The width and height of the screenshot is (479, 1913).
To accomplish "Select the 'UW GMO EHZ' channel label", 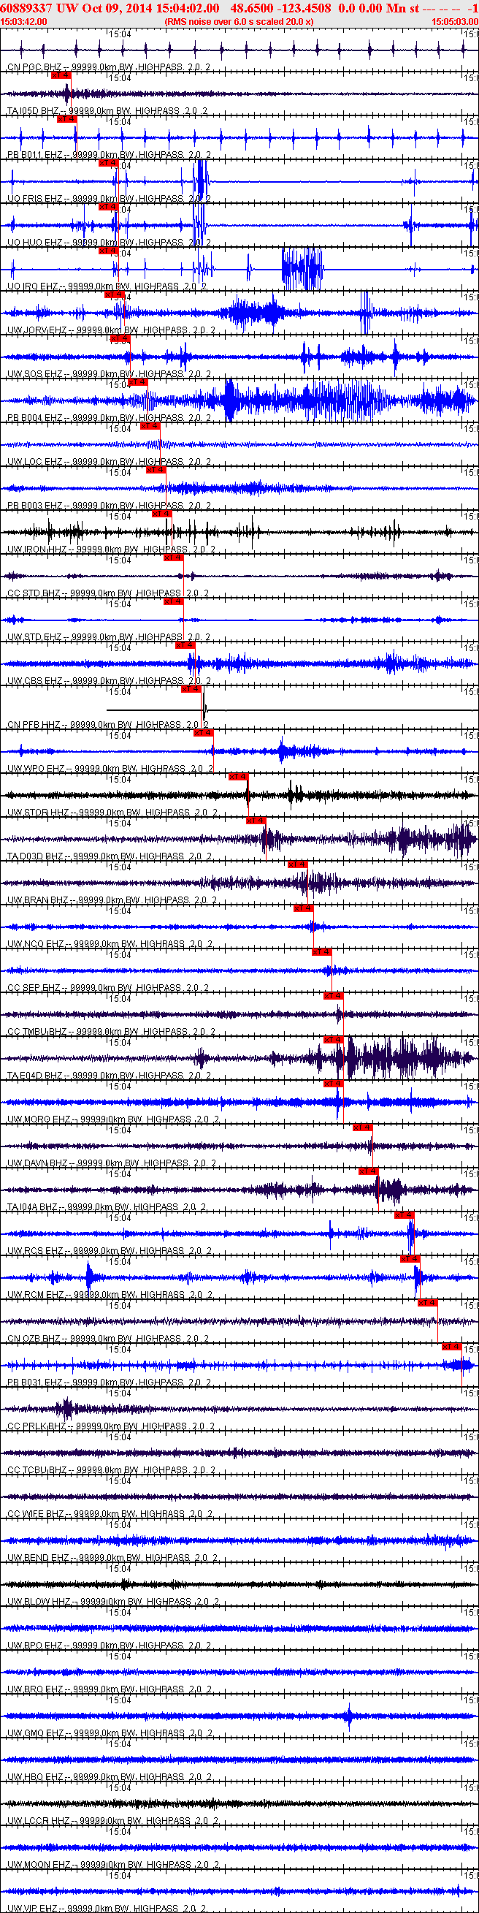I will (x=36, y=1733).
